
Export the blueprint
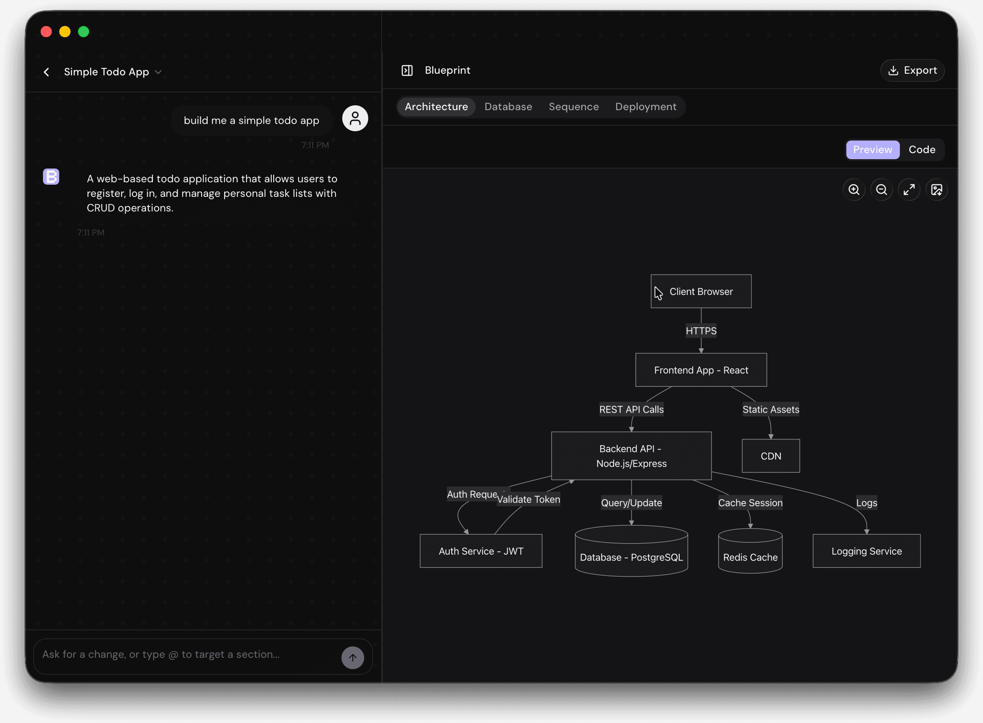pyautogui.click(x=912, y=70)
